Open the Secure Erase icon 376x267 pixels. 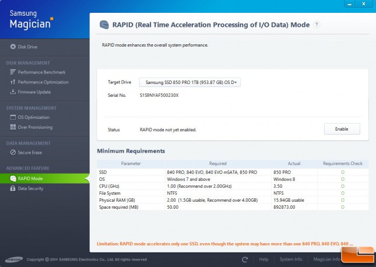click(x=13, y=152)
